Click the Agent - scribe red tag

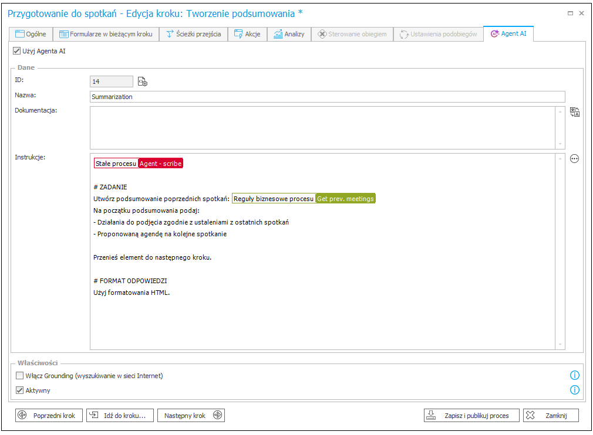(x=160, y=164)
